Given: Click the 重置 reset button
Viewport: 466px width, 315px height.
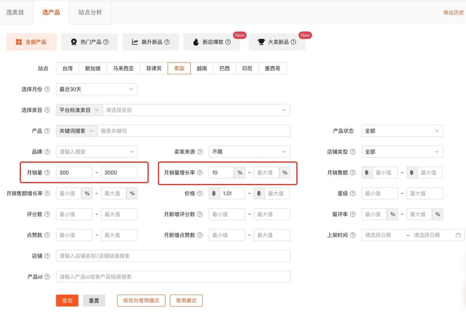Looking at the screenshot, I should point(94,300).
